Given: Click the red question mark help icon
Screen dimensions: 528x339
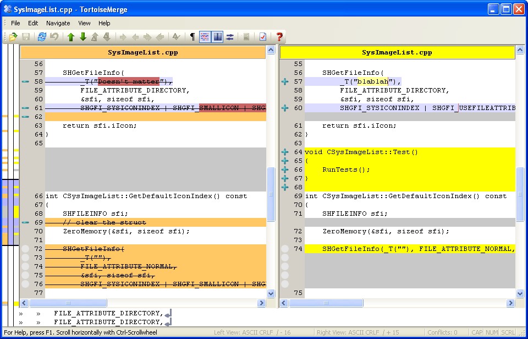Looking at the screenshot, I should click(x=279, y=37).
